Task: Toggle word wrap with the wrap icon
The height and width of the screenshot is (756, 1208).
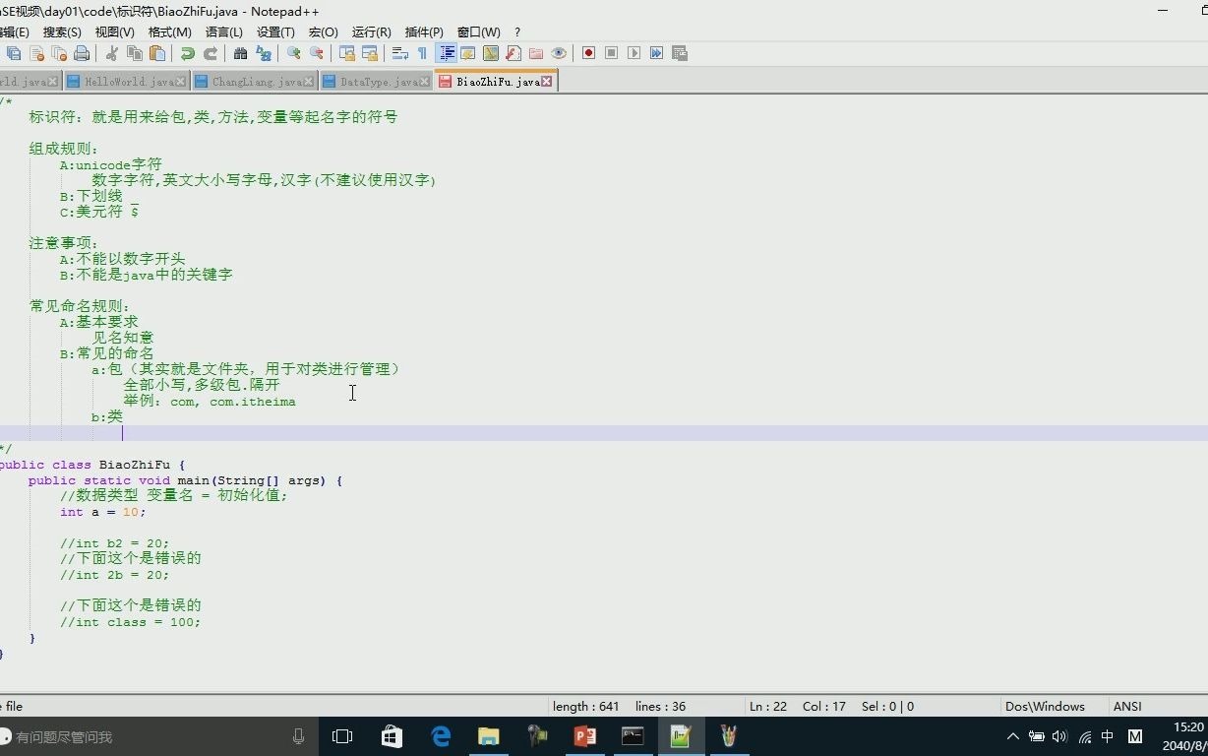Action: click(x=399, y=53)
